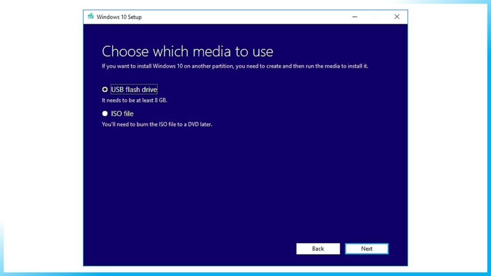Image resolution: width=491 pixels, height=276 pixels.
Task: Close the Windows 10 Setup dialog
Action: 397,16
